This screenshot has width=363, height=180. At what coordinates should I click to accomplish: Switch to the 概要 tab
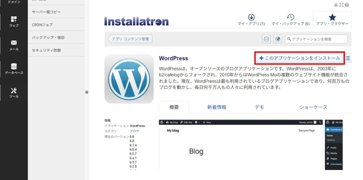pos(174,107)
